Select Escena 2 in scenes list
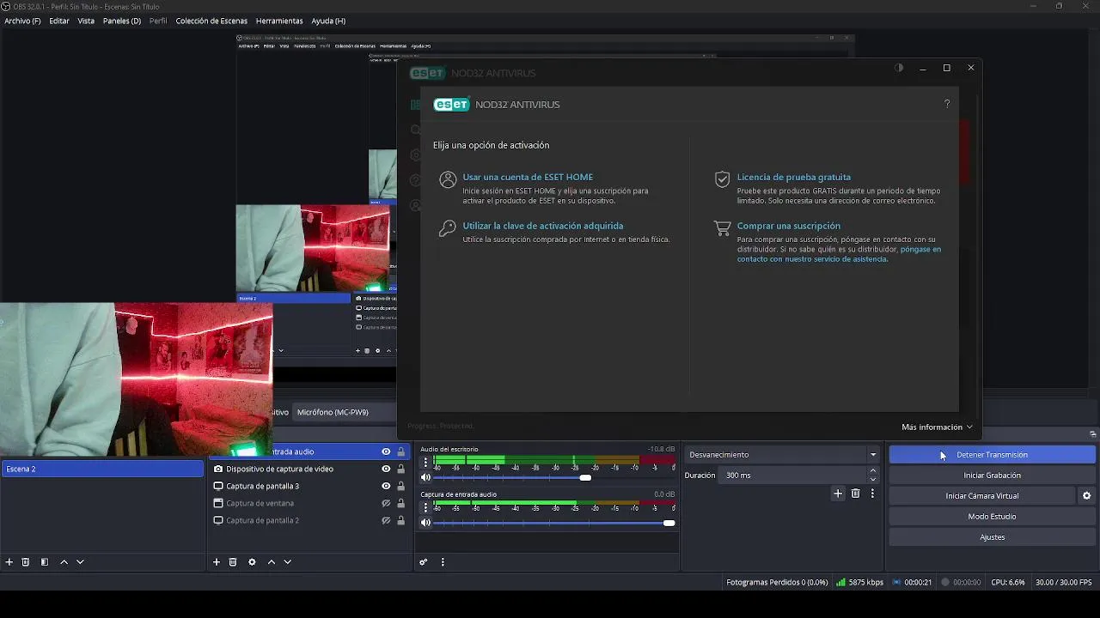This screenshot has height=618, width=1100. [x=102, y=469]
